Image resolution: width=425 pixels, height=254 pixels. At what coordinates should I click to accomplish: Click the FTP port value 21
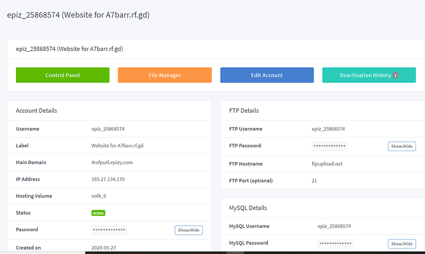pyautogui.click(x=314, y=181)
